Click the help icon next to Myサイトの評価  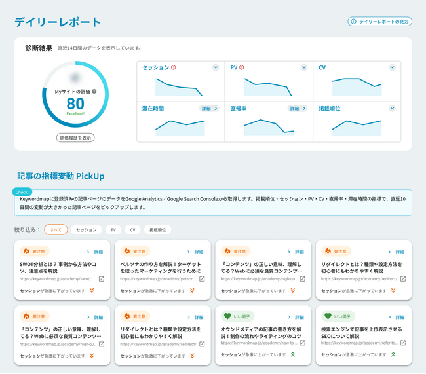tap(94, 92)
